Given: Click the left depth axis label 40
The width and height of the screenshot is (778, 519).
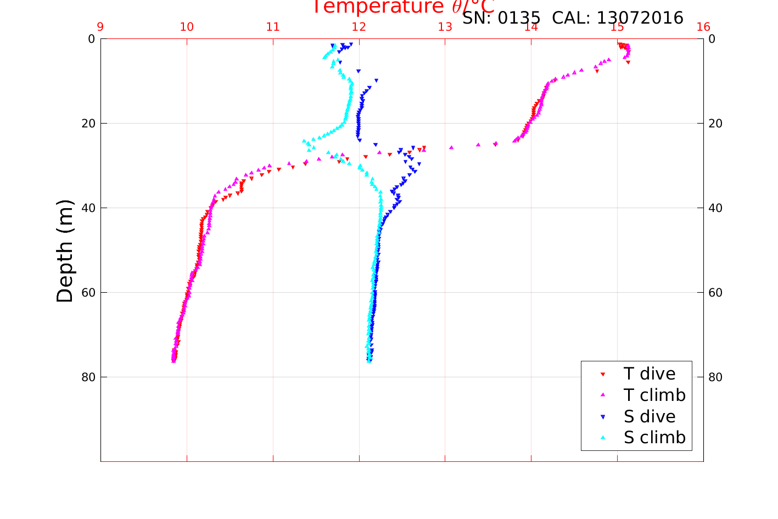Looking at the screenshot, I should (x=88, y=208).
